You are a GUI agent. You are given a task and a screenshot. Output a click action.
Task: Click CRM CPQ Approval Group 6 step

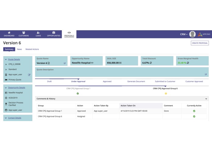[x=165, y=88]
